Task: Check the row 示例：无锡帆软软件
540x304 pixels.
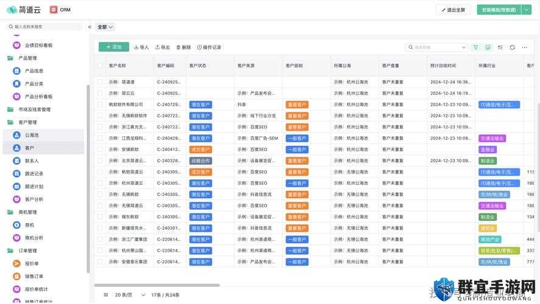Action: [100, 116]
